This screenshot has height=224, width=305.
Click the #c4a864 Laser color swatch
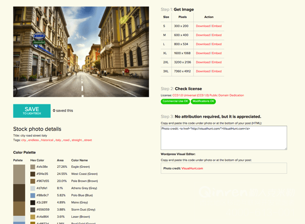coord(33,217)
